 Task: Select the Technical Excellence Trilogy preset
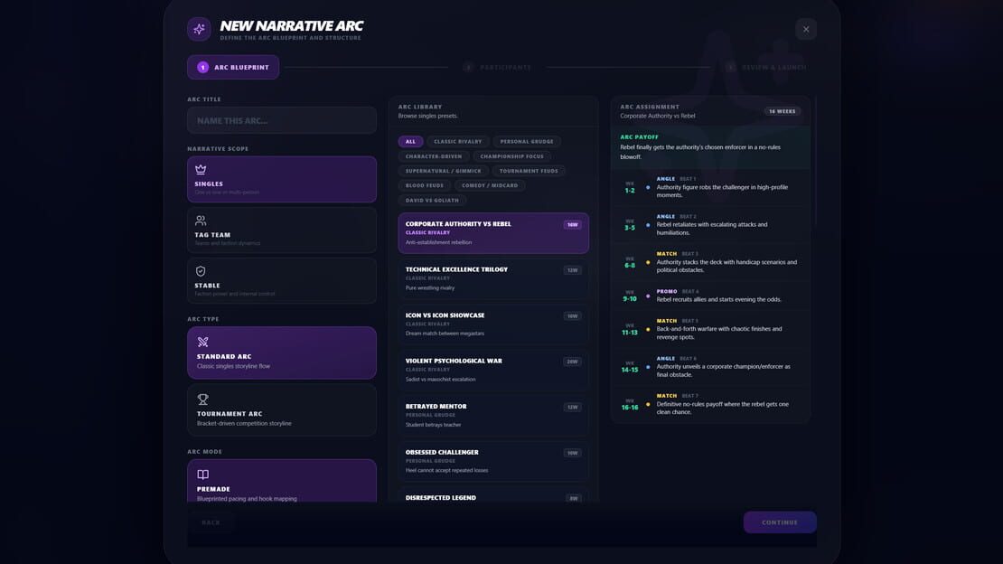coord(493,278)
